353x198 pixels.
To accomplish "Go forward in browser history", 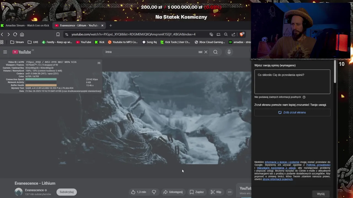I will [9, 34].
